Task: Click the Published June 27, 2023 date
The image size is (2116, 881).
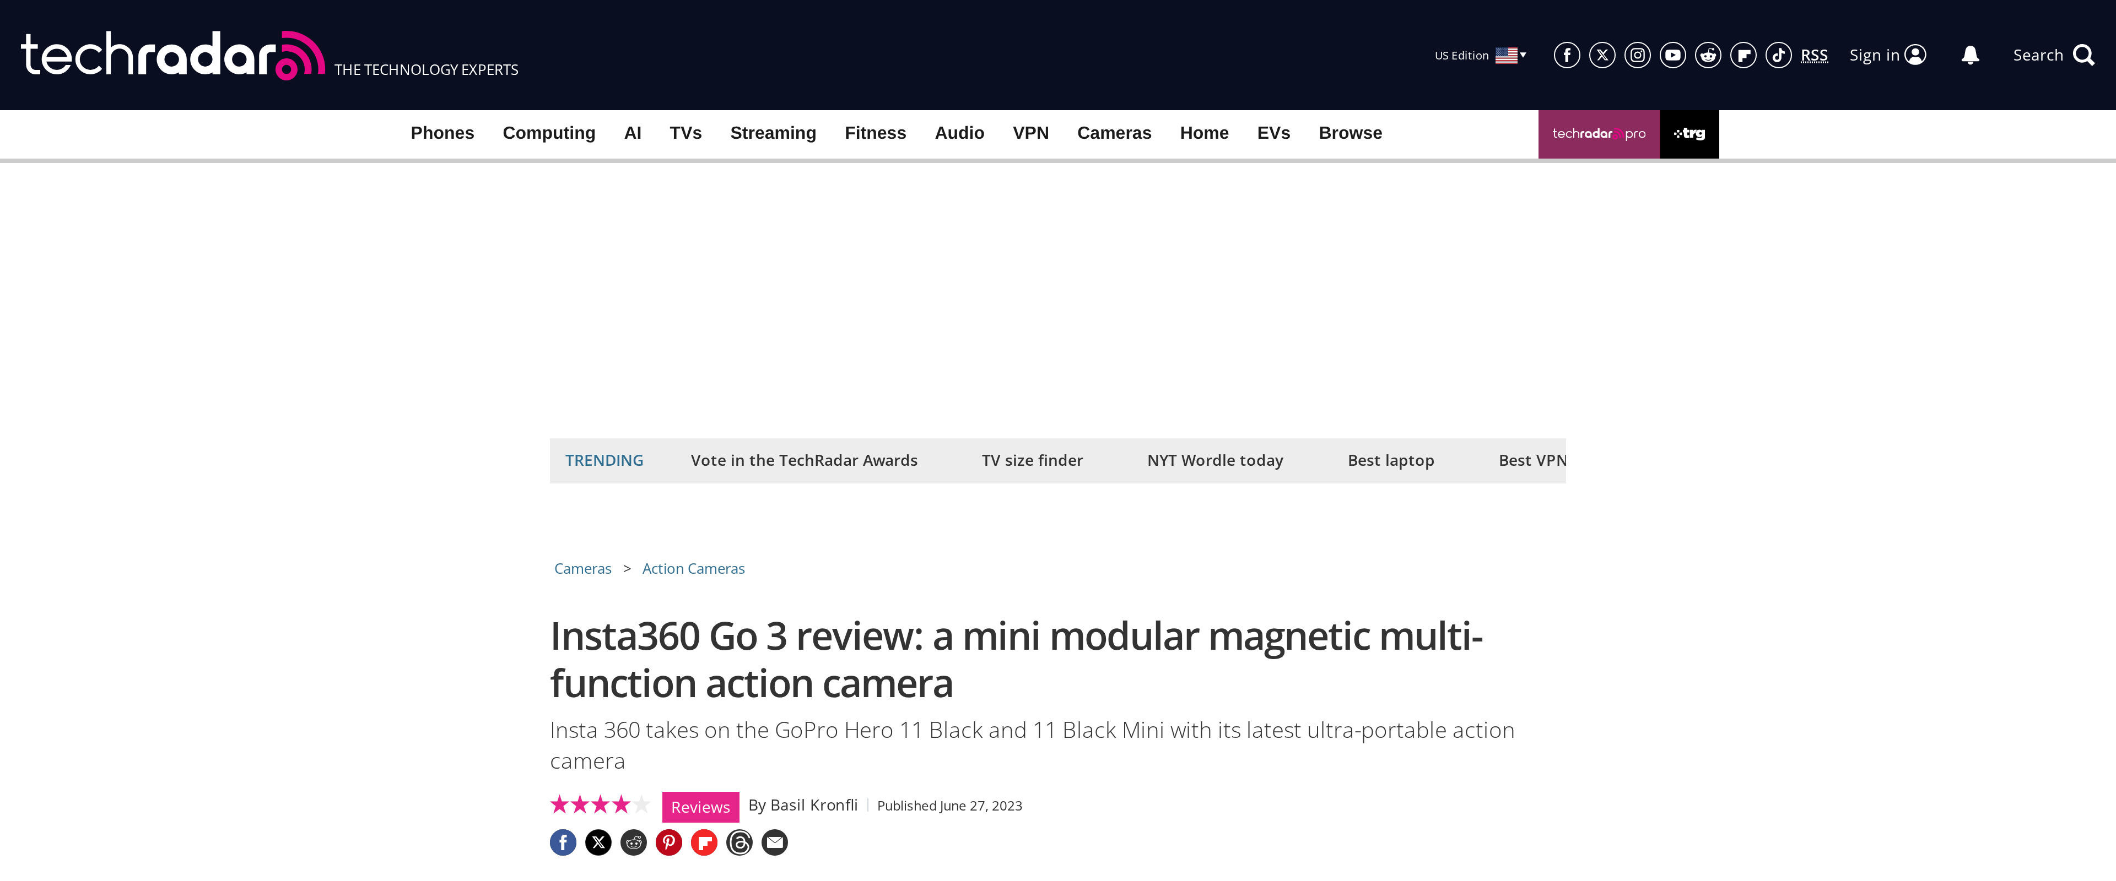Action: [949, 806]
